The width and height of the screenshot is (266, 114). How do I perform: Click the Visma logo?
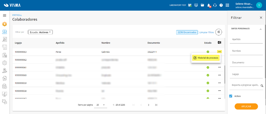point(12,5)
